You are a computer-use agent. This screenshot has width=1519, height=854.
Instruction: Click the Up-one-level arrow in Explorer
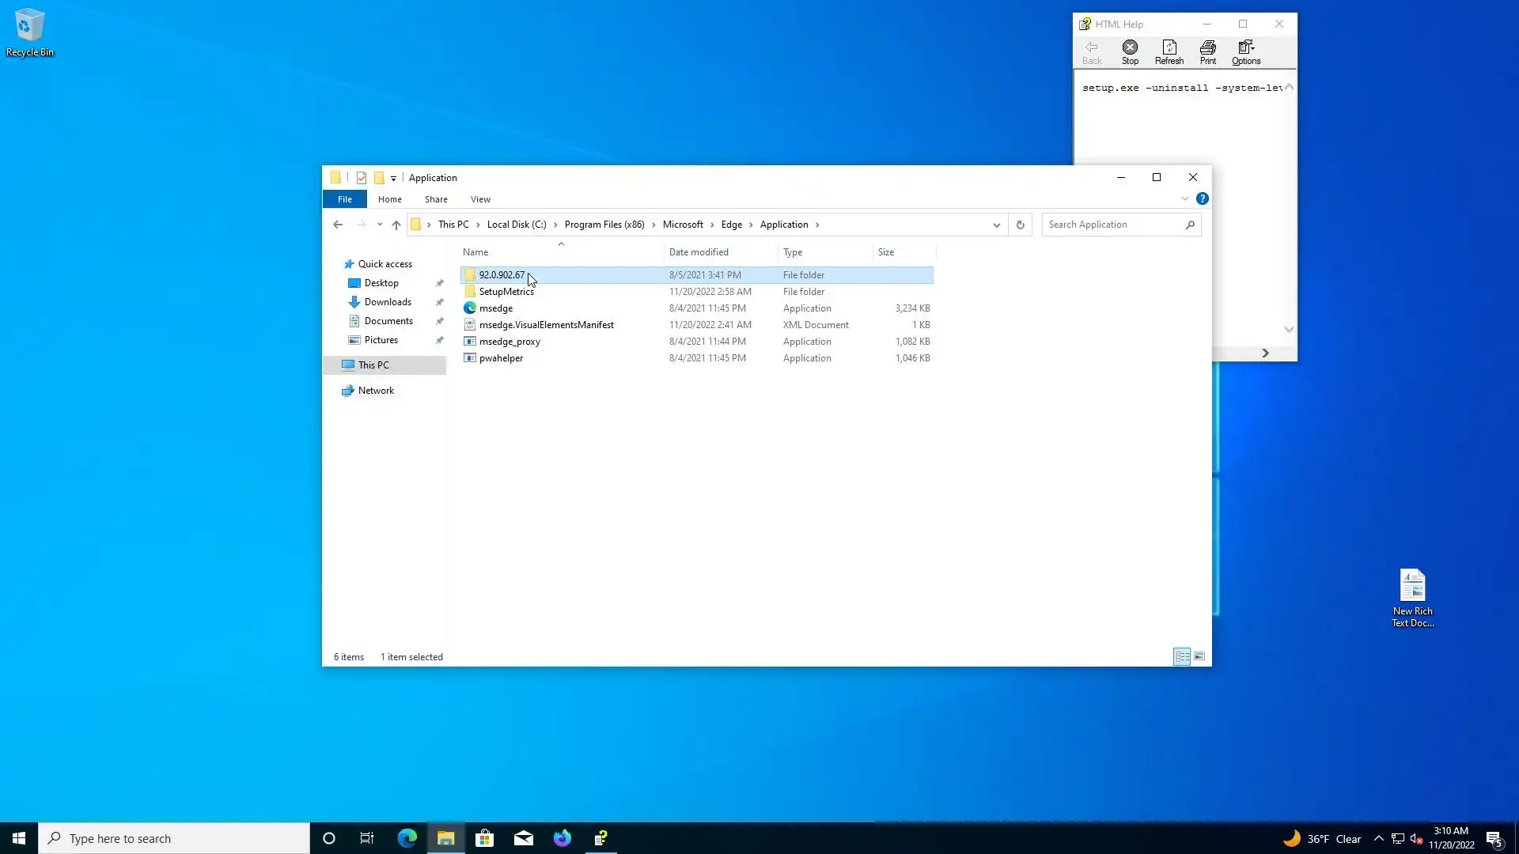click(x=396, y=225)
